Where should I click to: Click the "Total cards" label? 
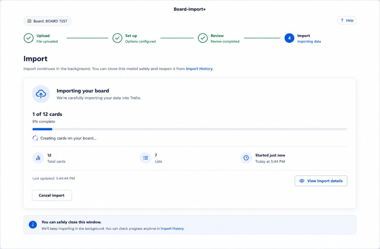(56, 161)
